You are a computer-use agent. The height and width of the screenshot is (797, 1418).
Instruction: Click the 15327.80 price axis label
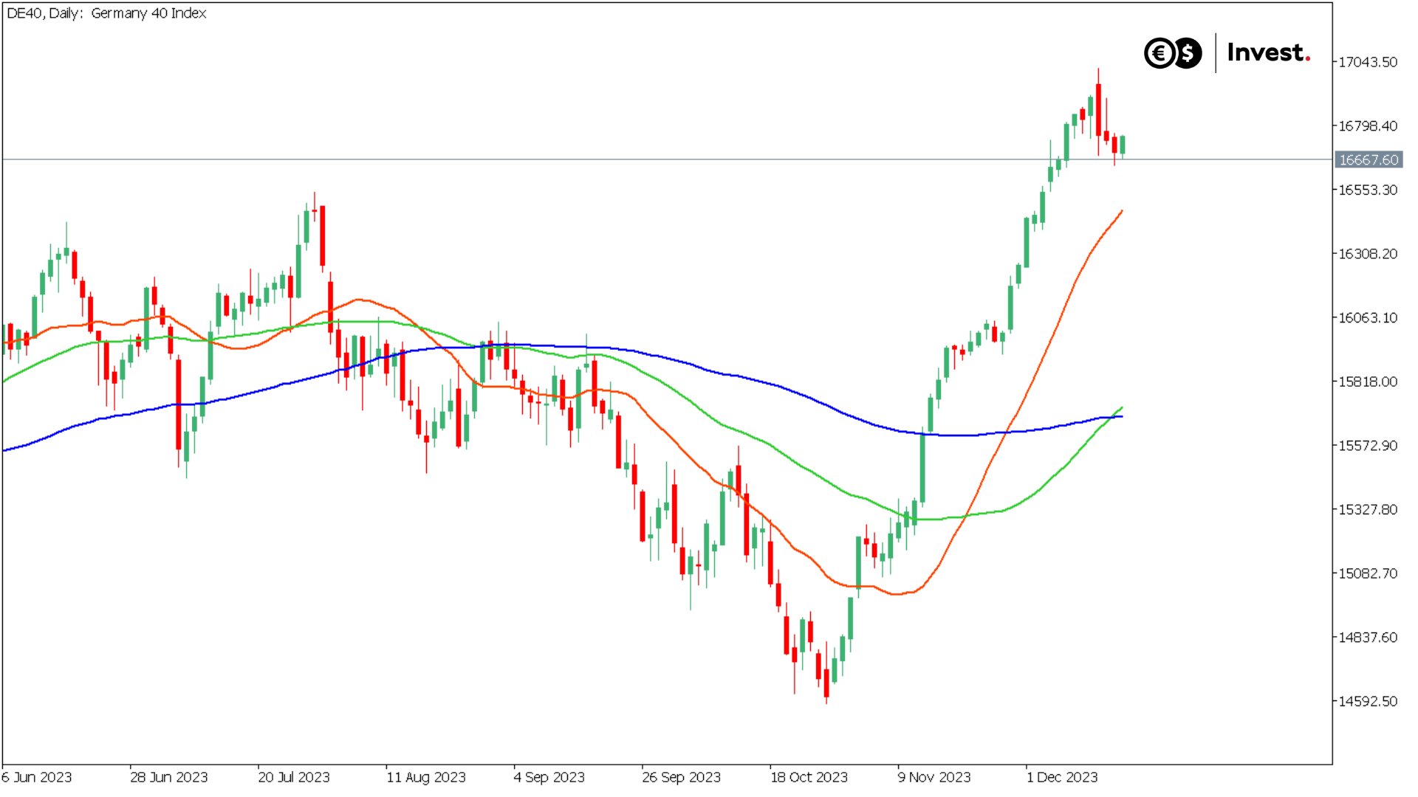(x=1368, y=510)
